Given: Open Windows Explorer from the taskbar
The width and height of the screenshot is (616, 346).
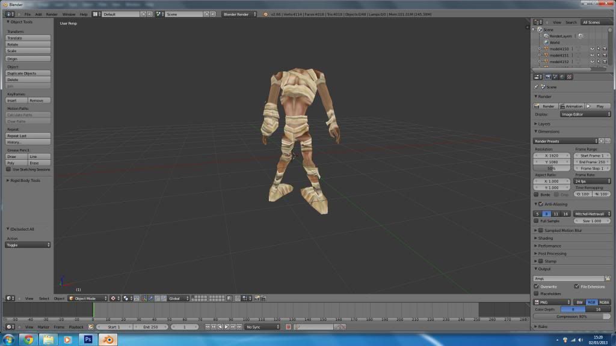Looking at the screenshot, I should tap(48, 339).
